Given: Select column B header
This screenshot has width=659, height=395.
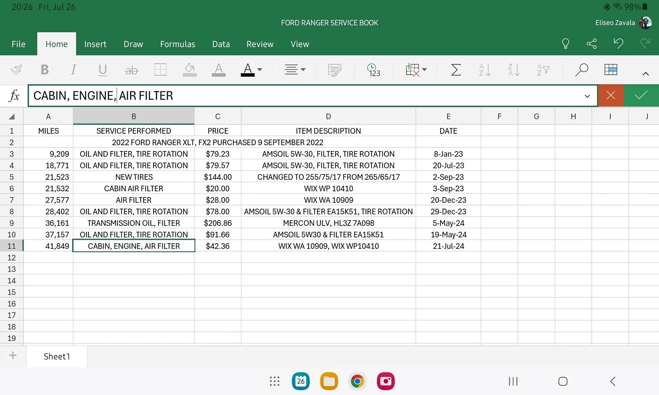Looking at the screenshot, I should 134,116.
